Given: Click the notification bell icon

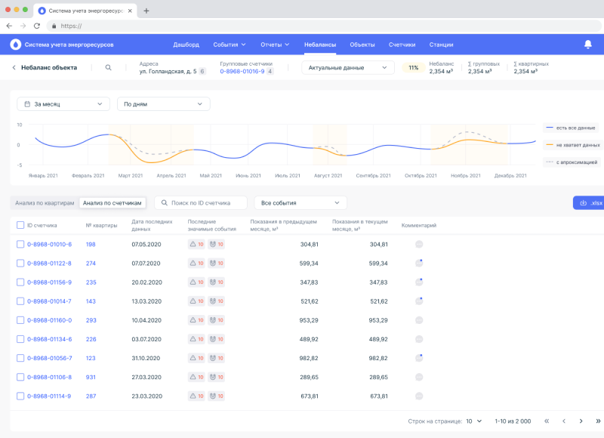Looking at the screenshot, I should point(588,45).
